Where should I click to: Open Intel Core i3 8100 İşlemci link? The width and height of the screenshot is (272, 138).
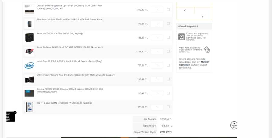coord(70,61)
